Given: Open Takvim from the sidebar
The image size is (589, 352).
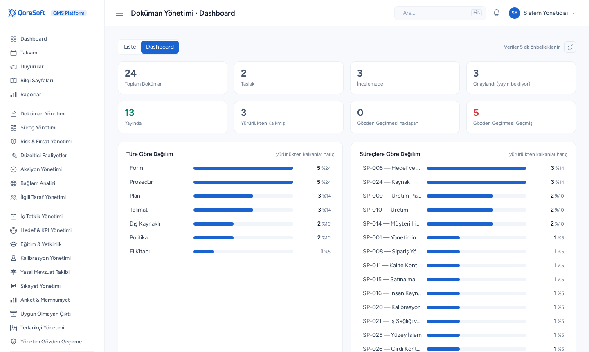Looking at the screenshot, I should click(x=52, y=53).
